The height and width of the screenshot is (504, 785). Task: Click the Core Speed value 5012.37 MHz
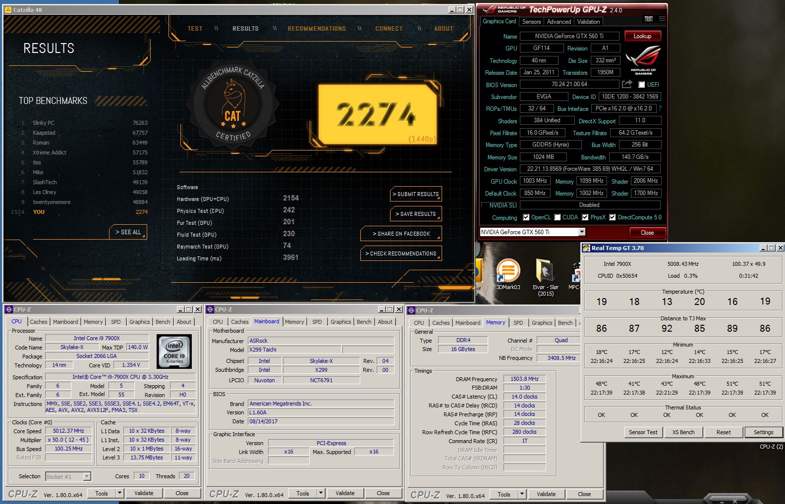(68, 431)
